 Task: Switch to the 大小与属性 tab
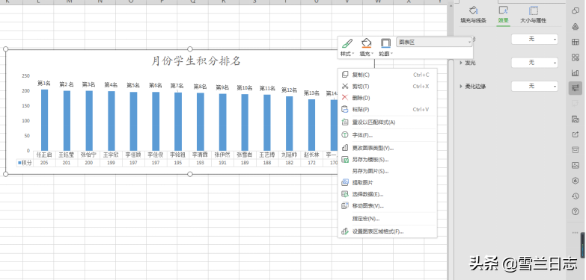pyautogui.click(x=534, y=15)
